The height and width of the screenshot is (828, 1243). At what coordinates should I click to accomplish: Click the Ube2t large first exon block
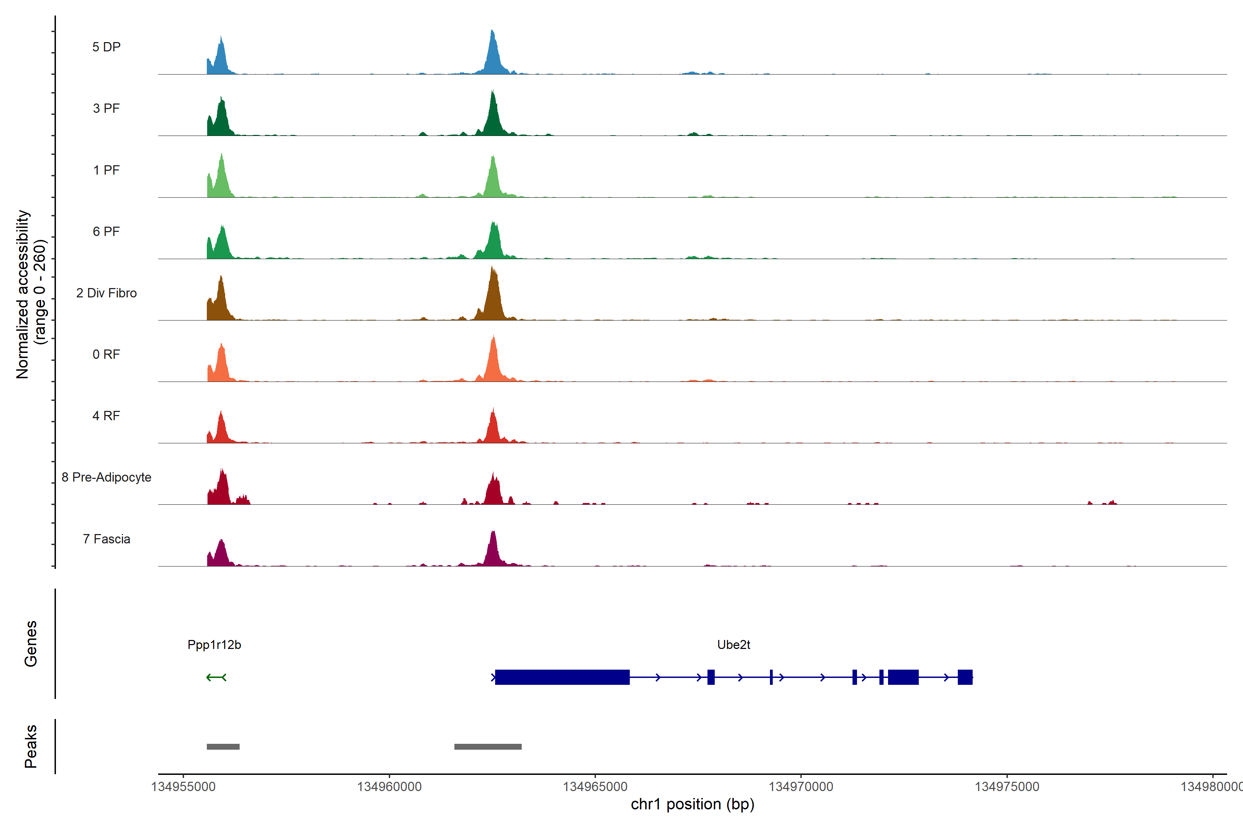point(562,677)
